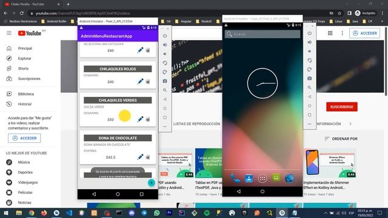Open app drawer on second emulator home screen
The height and width of the screenshot is (218, 388).
tap(263, 178)
